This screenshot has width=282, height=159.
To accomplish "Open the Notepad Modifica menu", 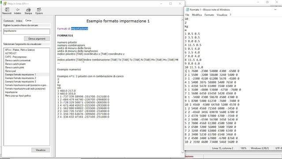I will (197, 15).
